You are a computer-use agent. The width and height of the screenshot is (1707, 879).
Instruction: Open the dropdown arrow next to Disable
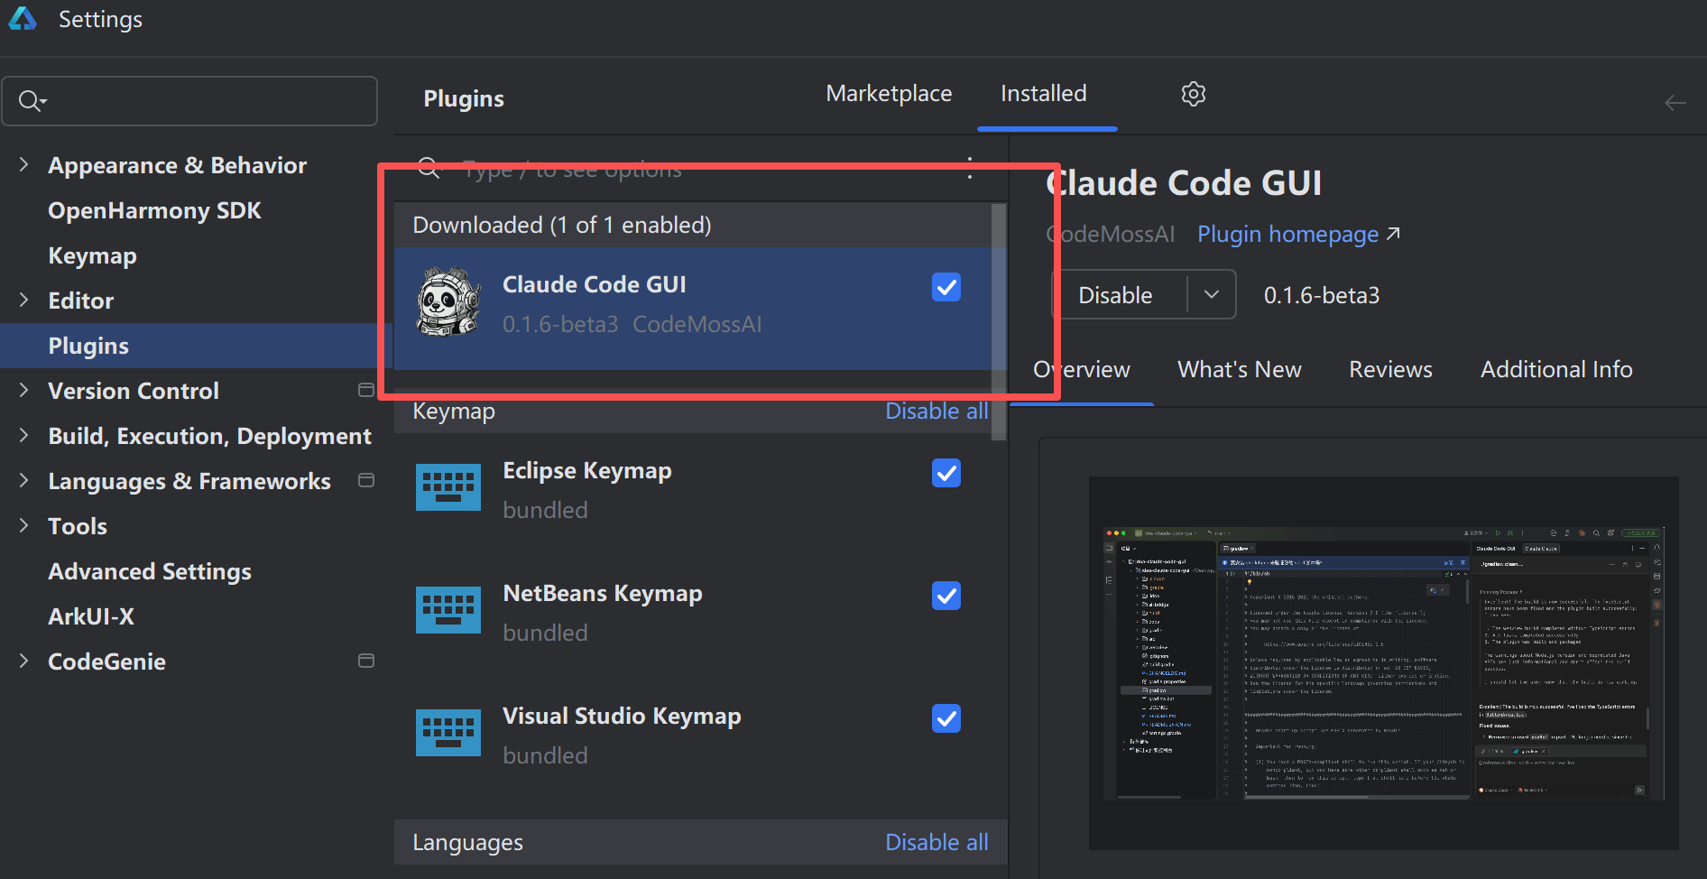coord(1212,295)
